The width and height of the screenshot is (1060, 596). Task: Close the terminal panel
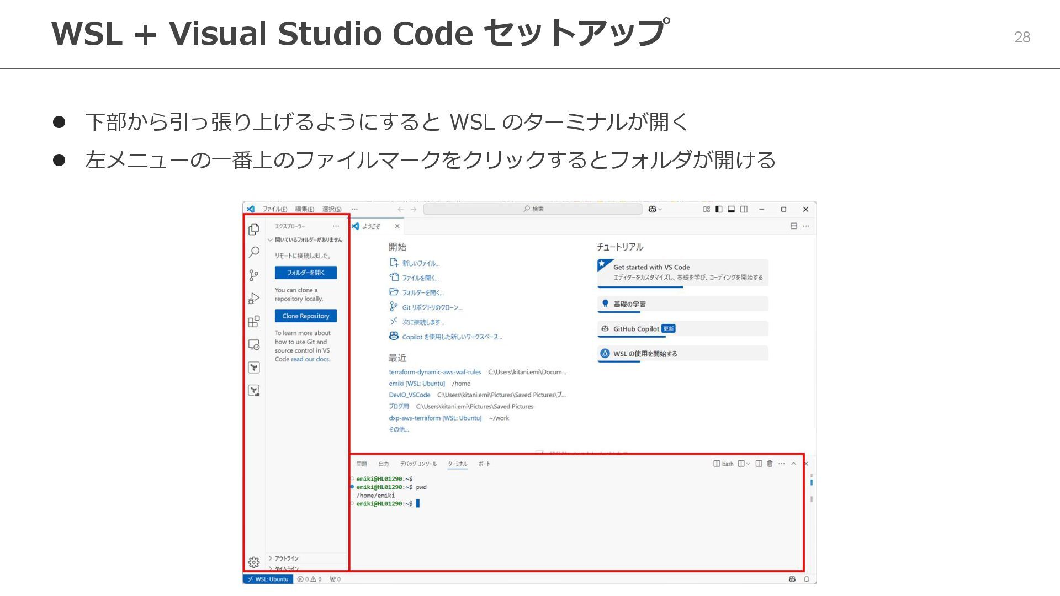[806, 464]
